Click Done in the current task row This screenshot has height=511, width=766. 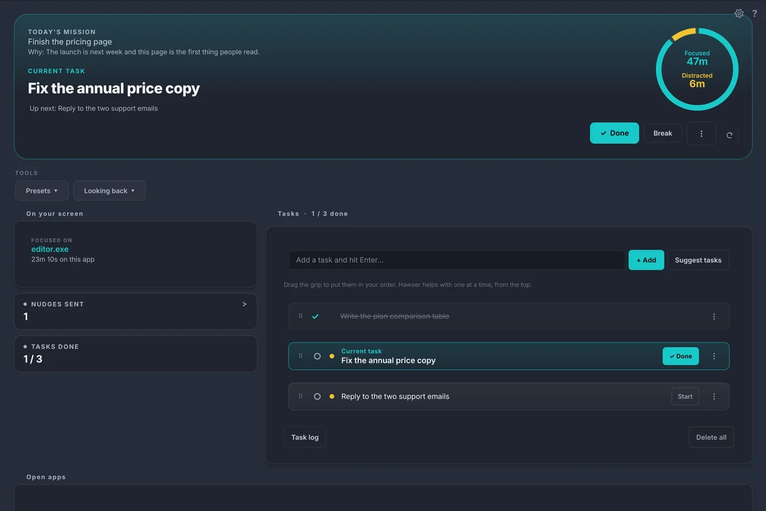[x=680, y=356]
